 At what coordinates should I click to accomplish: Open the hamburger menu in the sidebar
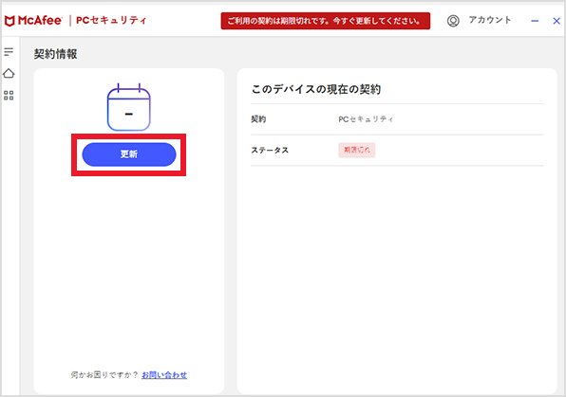(9, 52)
